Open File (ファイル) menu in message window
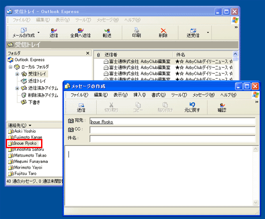The image size is (265, 219). click(79, 95)
